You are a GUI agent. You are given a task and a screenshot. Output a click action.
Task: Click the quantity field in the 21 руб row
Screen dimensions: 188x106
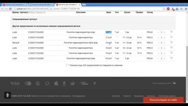(x=161, y=32)
